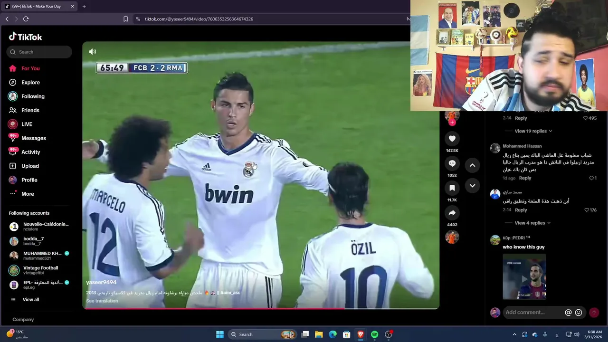Image resolution: width=608 pixels, height=342 pixels.
Task: Open the LIVE section
Action: (x=27, y=124)
